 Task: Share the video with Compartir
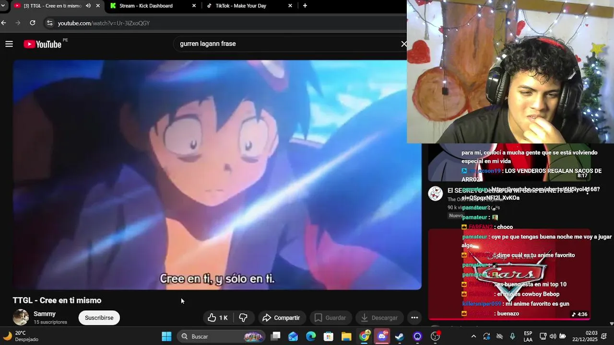[x=282, y=318]
